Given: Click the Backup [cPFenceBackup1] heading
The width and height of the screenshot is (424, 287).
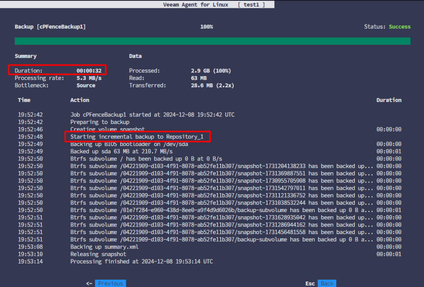Looking at the screenshot, I should click(x=50, y=27).
